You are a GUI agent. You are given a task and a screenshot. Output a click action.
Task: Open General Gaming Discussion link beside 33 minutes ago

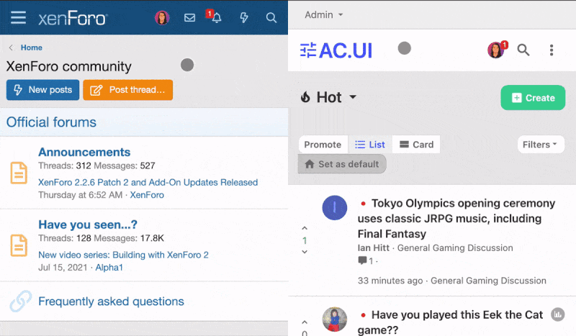tap(488, 281)
